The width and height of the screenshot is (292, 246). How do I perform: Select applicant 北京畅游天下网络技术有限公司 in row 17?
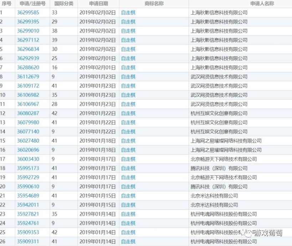(x=224, y=159)
